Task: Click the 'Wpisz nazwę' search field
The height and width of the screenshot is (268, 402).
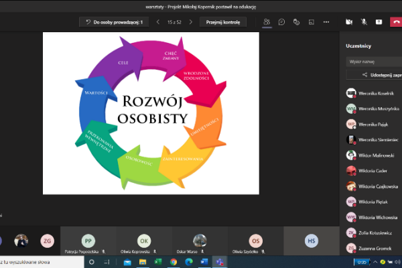Action: click(x=372, y=61)
